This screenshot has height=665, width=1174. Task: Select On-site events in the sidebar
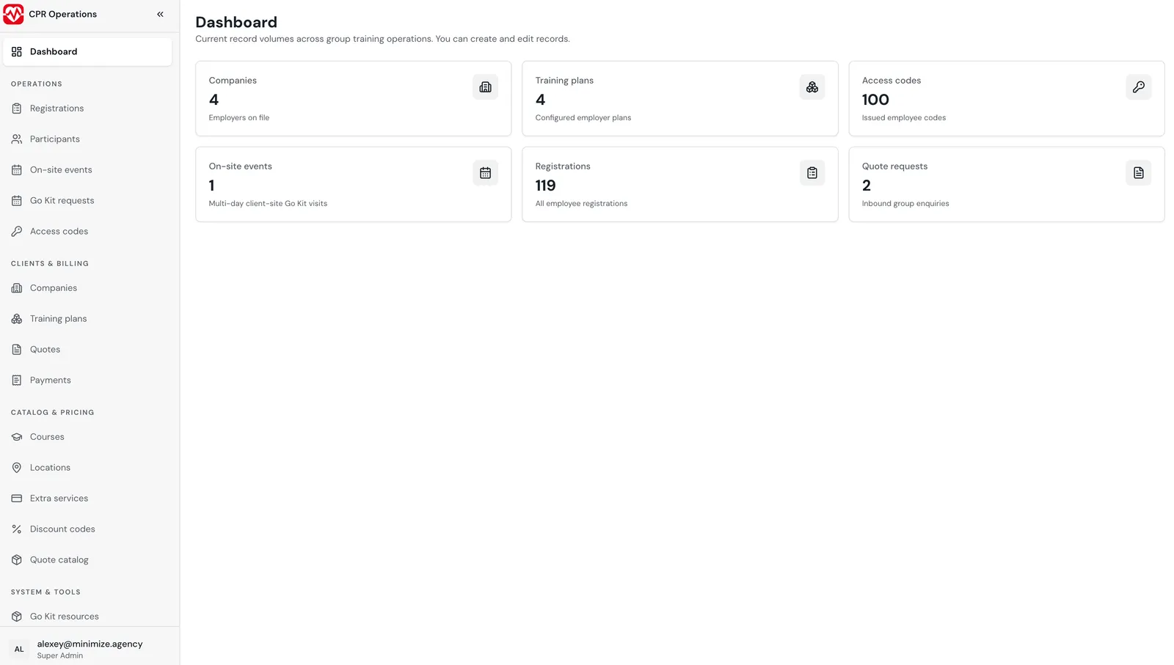(87, 170)
